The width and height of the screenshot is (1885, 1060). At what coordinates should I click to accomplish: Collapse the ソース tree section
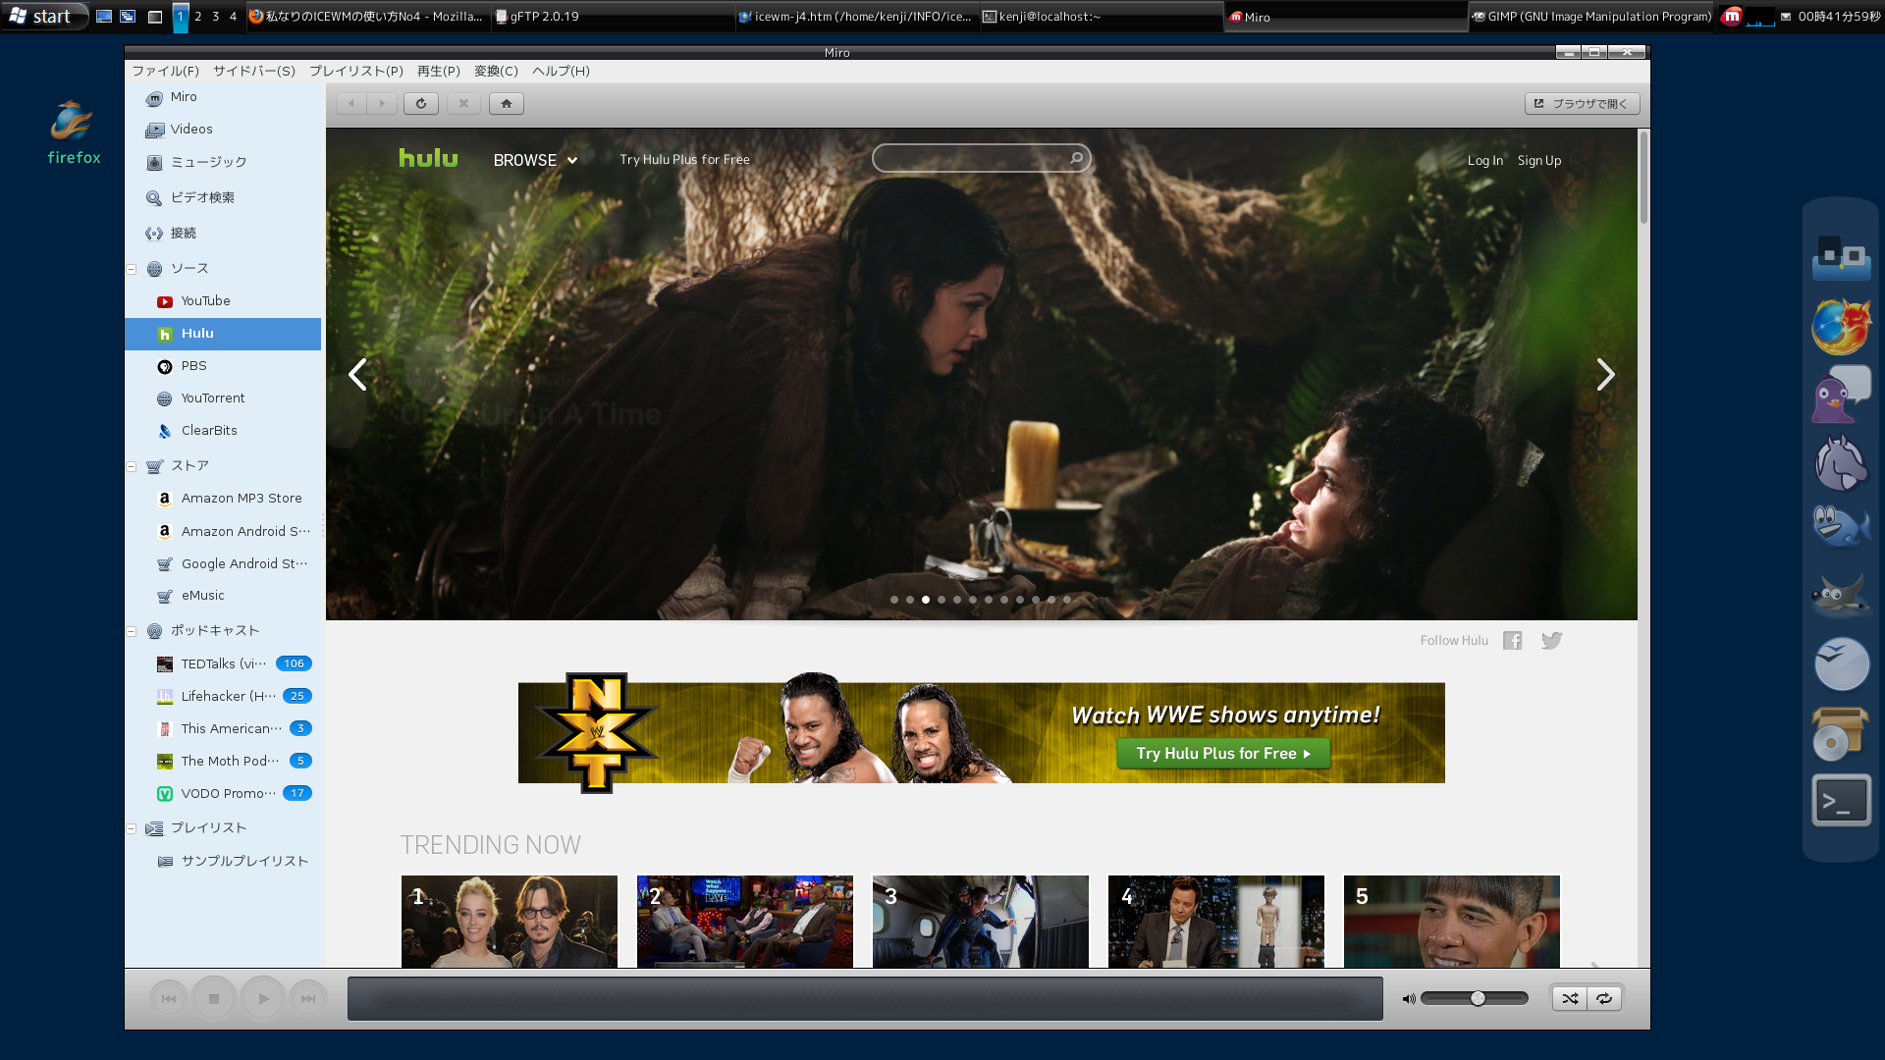tap(131, 269)
